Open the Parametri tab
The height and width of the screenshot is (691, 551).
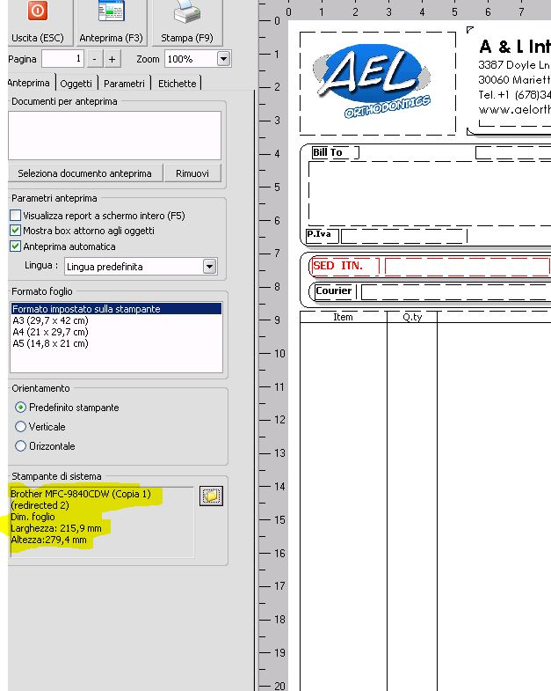click(x=124, y=84)
